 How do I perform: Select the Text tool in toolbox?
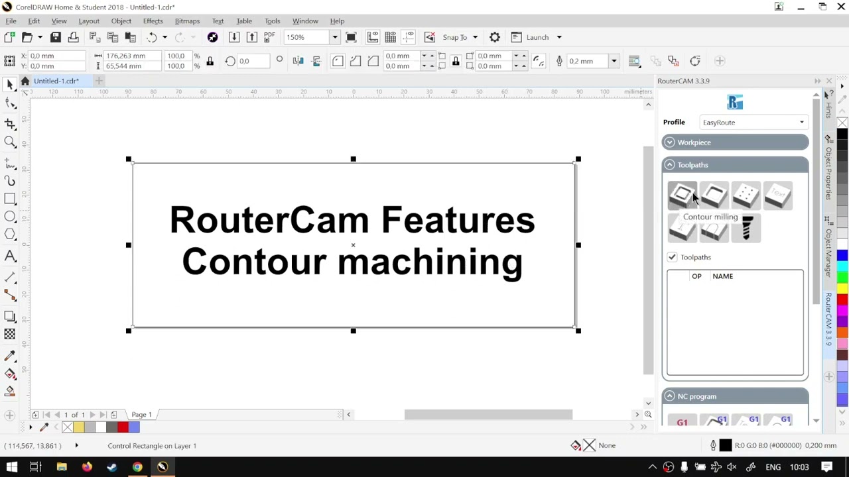pos(10,256)
